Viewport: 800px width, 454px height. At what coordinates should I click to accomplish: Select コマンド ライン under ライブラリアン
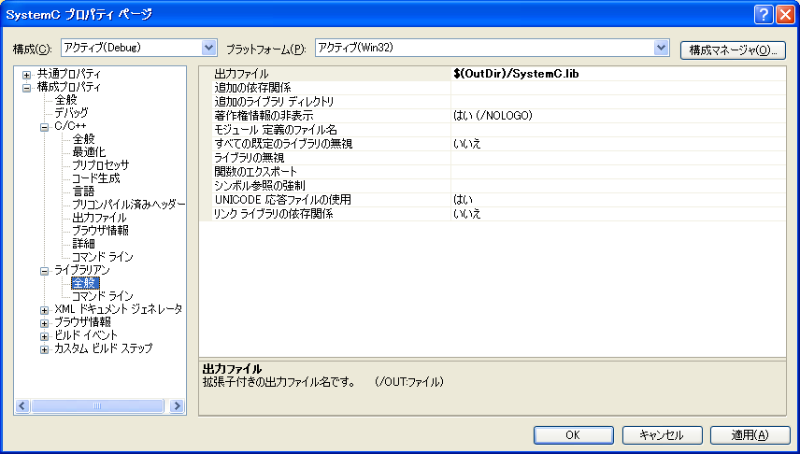point(103,296)
